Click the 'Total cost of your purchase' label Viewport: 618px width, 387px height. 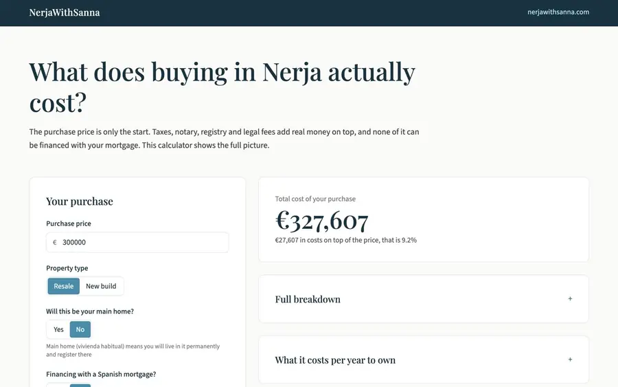(x=315, y=199)
